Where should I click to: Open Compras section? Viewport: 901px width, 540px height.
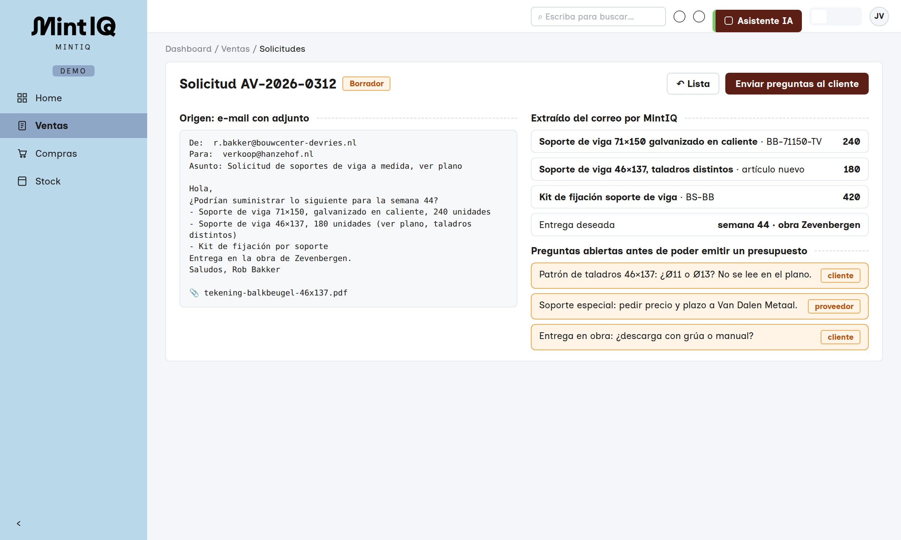click(x=74, y=153)
